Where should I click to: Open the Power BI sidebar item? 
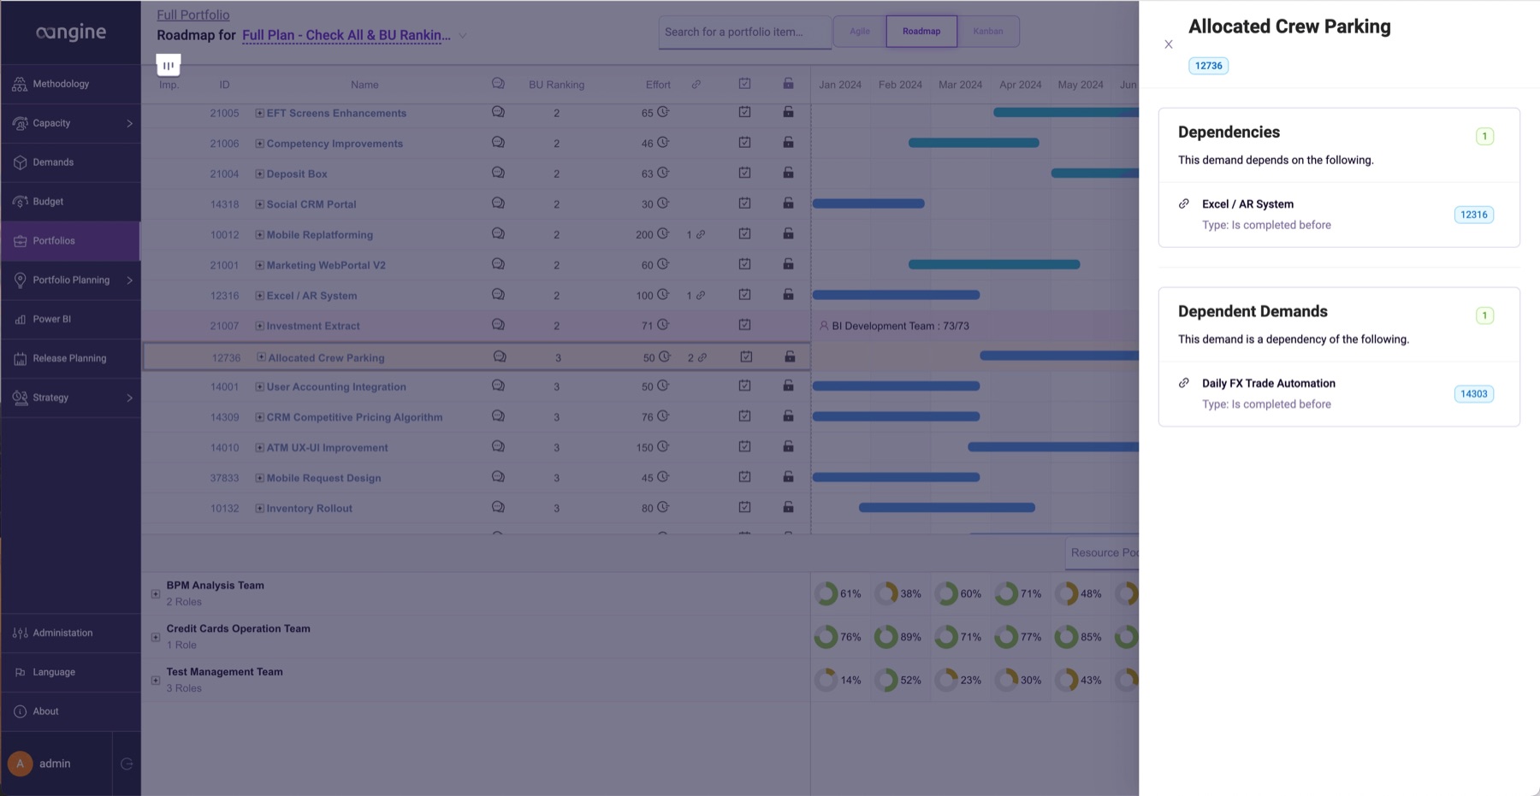(x=70, y=319)
